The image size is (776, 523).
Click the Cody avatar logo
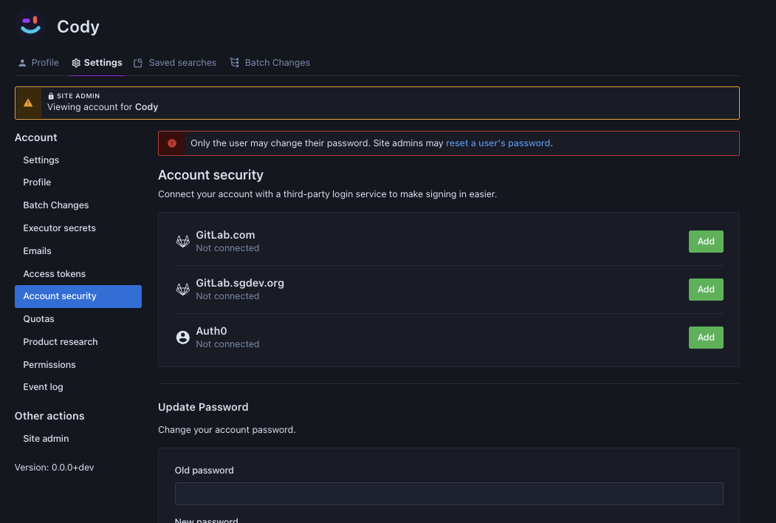[30, 25]
